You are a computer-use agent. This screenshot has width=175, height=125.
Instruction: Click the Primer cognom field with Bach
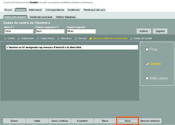click(50, 31)
